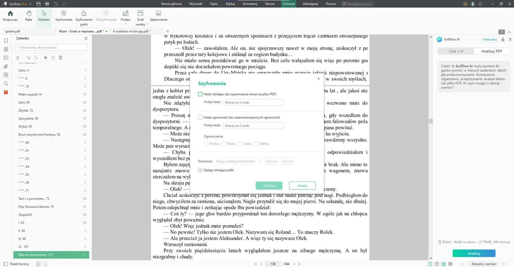Add a new bookmark with plus icon
The height and width of the screenshot is (267, 514).
45,57
